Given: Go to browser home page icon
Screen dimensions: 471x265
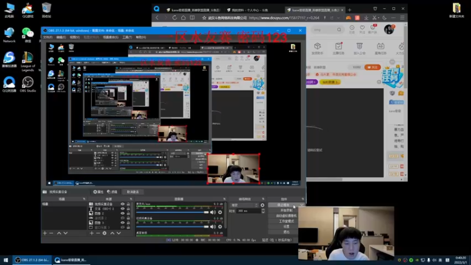Looking at the screenshot, I should [183, 18].
